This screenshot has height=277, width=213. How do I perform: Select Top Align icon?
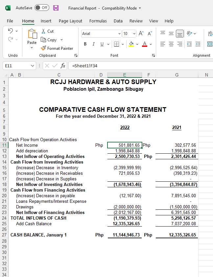coord(163,33)
